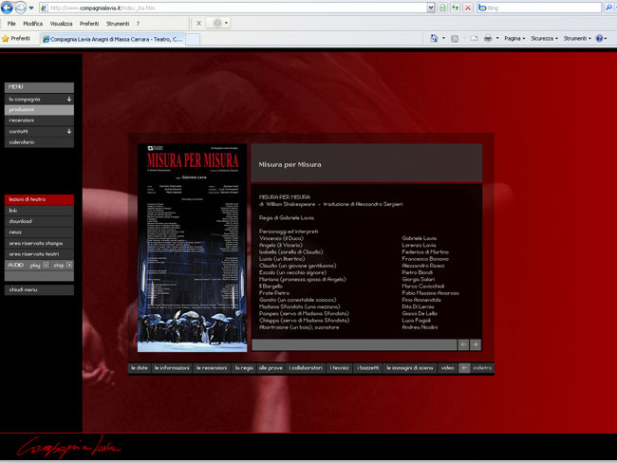Open the le recensioni tab
Screen dimensions: 617x463
tap(212, 368)
